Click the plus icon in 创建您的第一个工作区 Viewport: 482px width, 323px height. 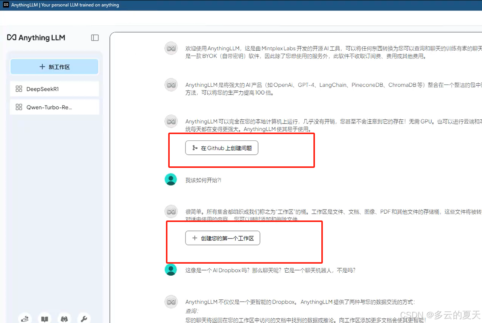pyautogui.click(x=195, y=238)
